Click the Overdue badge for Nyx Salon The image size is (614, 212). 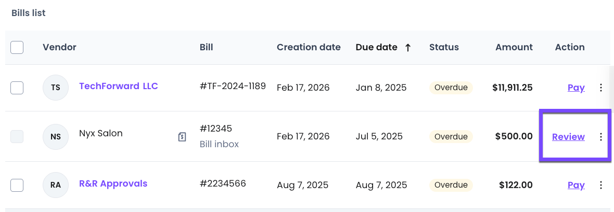point(451,137)
